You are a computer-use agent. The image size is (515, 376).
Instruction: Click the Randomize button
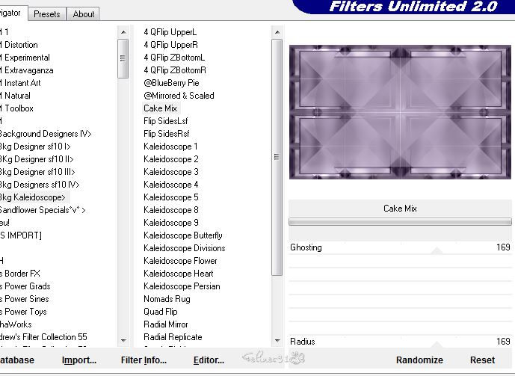tap(419, 360)
